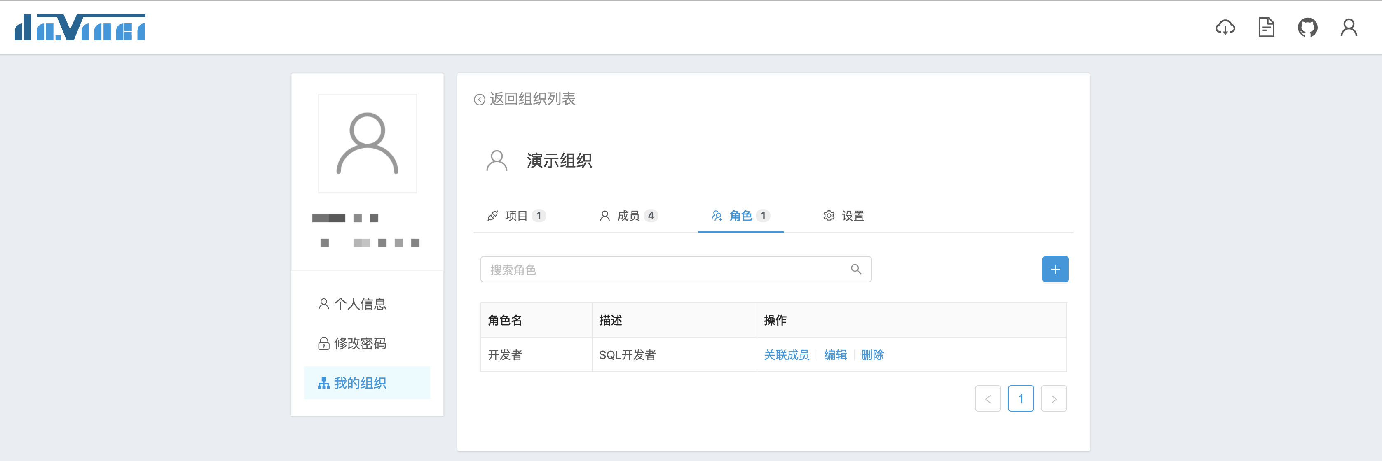This screenshot has height=461, width=1382.
Task: Go to previous page arrow
Action: tap(988, 399)
